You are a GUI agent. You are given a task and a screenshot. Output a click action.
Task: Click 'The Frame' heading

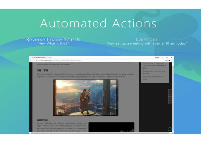click(43, 70)
